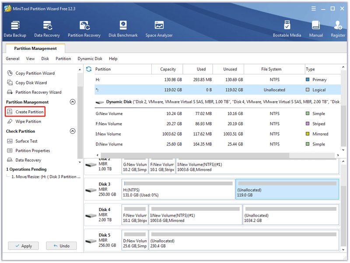Collapse the Partition Management section
This screenshot has height=263, width=350.
73,102
